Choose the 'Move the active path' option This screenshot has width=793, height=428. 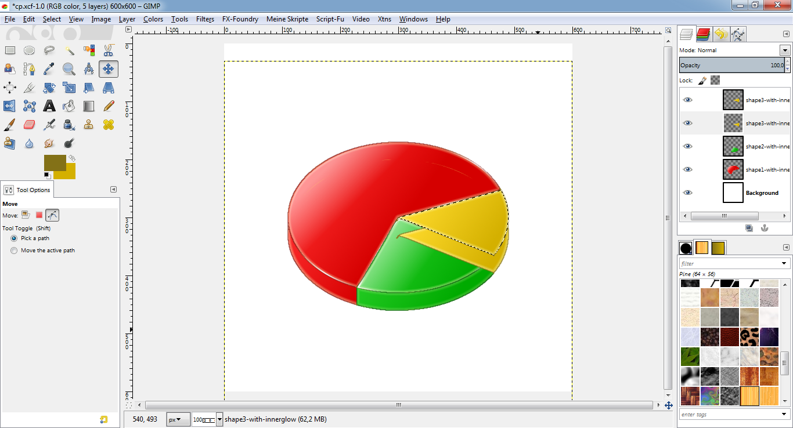tap(14, 251)
